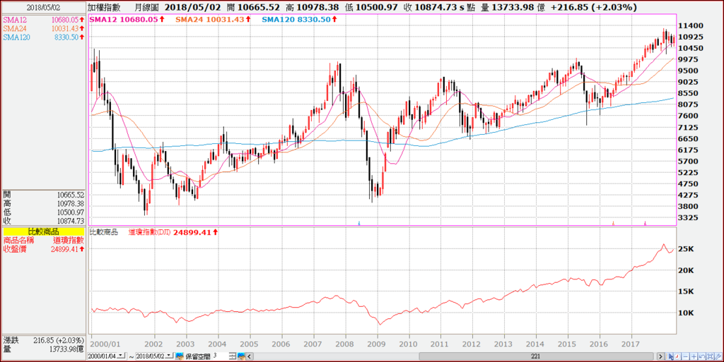Click the undo arrow icon

(x=702, y=356)
